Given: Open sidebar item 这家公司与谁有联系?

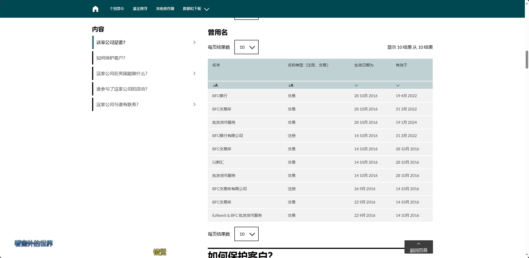Looking at the screenshot, I should [117, 104].
